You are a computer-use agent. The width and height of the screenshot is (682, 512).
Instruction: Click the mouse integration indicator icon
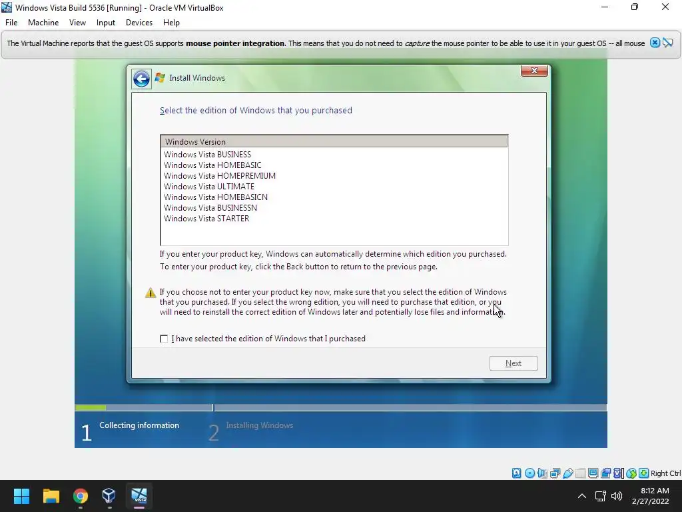pos(631,473)
